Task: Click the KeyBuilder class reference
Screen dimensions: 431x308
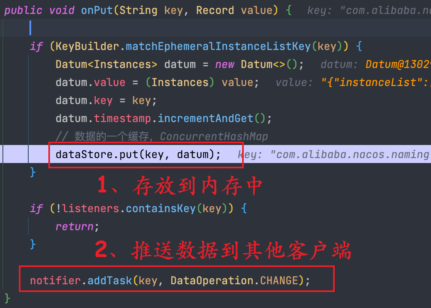Action: click(87, 46)
